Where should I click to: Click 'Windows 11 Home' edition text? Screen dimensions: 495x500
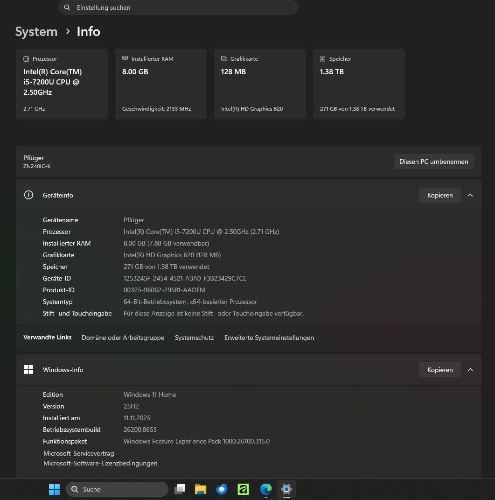[x=150, y=395]
